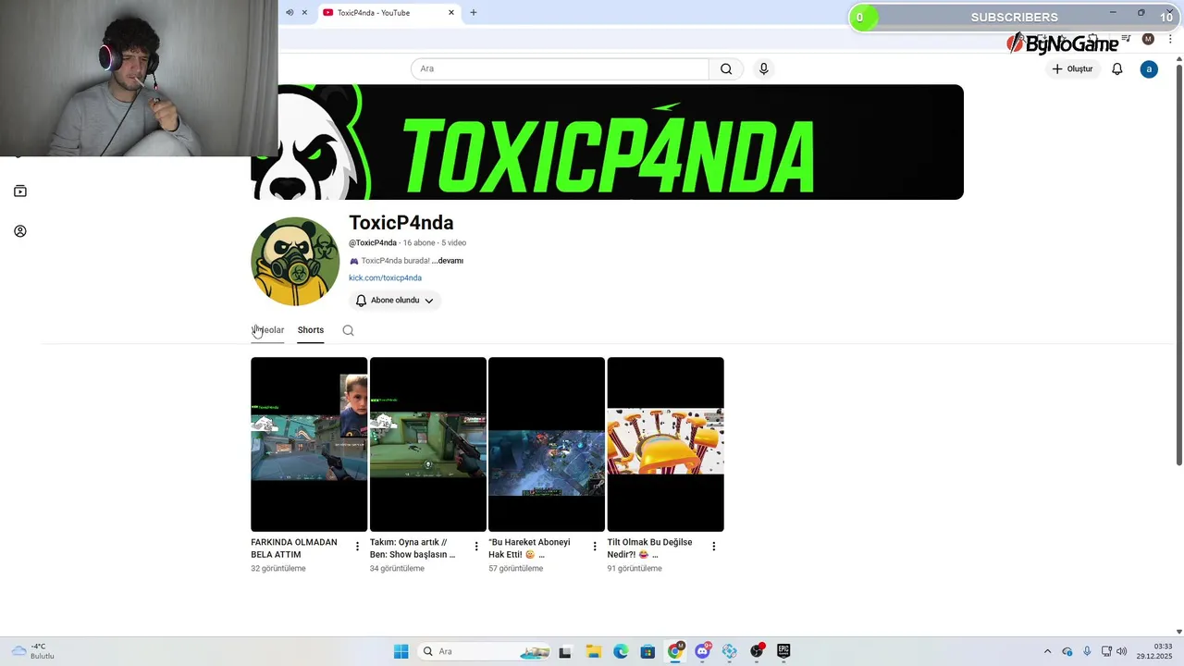Open the clock and date in taskbar
This screenshot has height=666, width=1184.
pyautogui.click(x=1155, y=651)
